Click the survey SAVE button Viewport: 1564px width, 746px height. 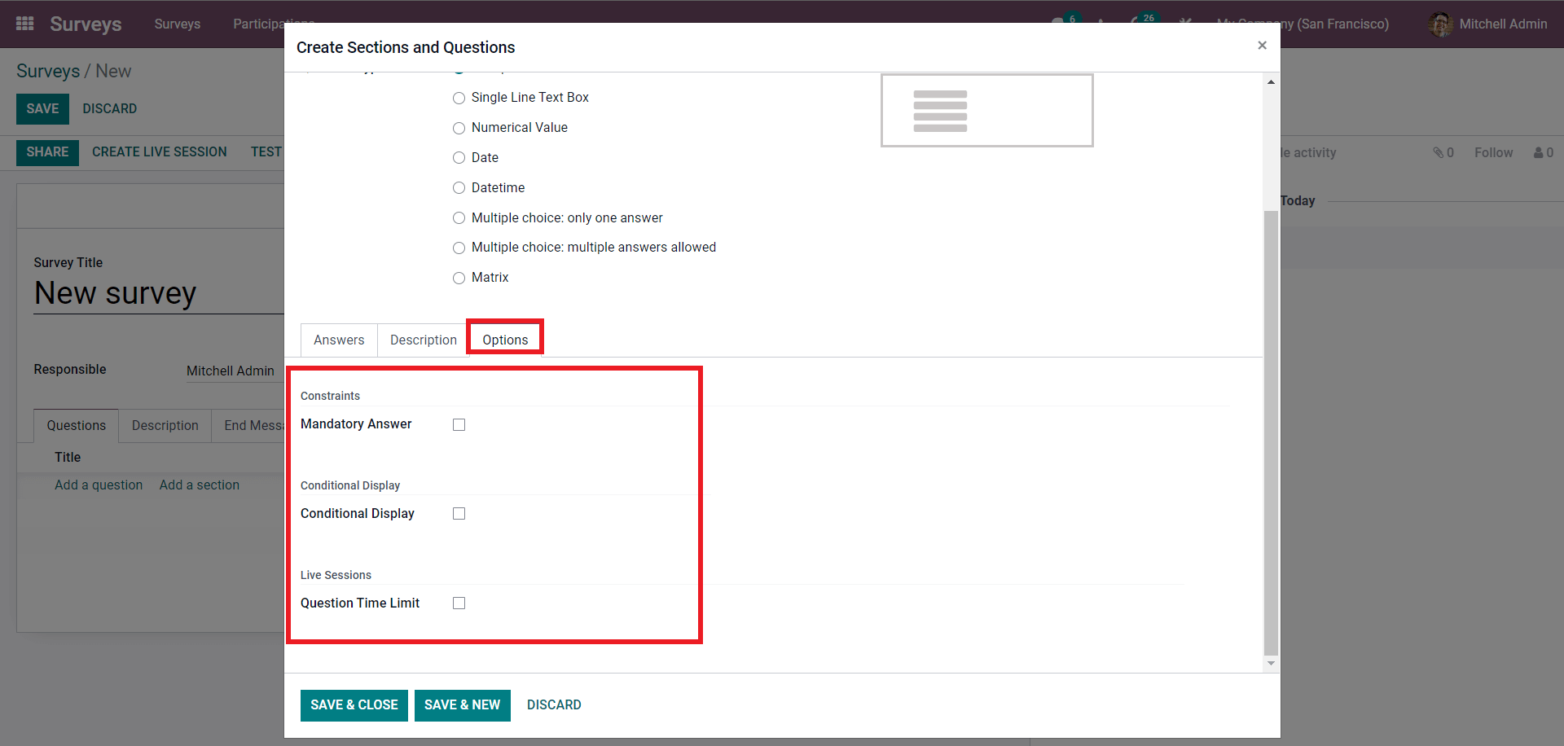pos(42,108)
